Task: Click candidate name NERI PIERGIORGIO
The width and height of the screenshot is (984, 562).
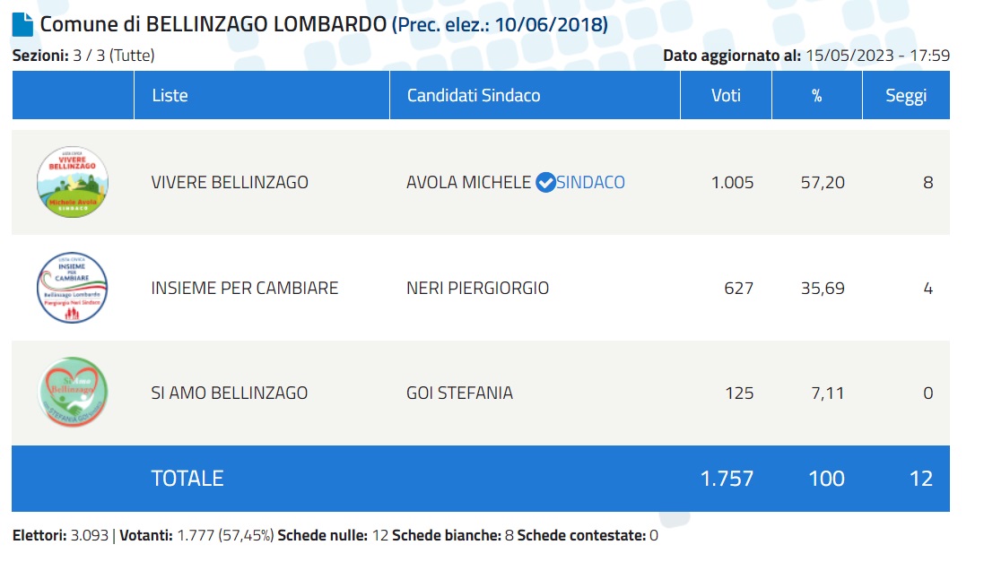Action: pyautogui.click(x=477, y=289)
